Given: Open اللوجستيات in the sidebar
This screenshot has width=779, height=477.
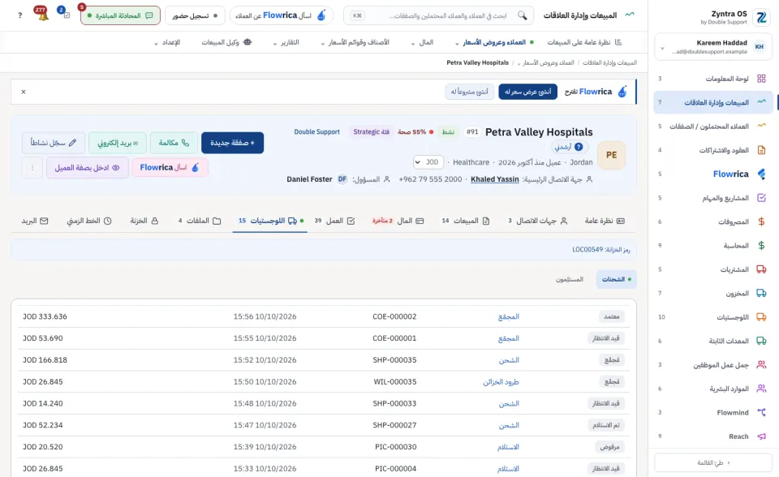Looking at the screenshot, I should (713, 317).
